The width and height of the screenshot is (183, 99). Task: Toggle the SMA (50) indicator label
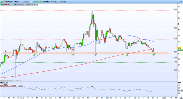[19, 5]
